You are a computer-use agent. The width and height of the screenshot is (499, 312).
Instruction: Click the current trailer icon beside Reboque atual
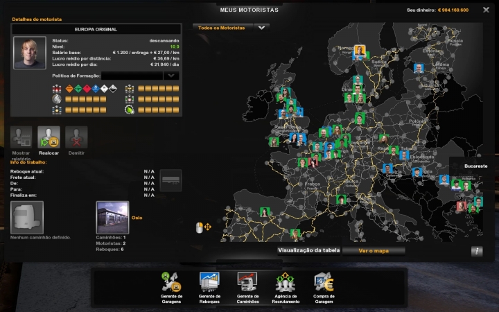pos(170,180)
